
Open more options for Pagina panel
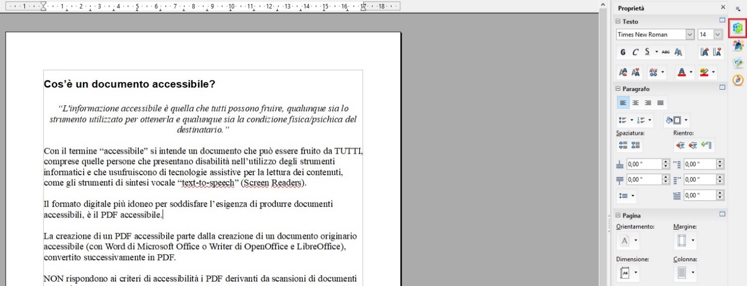coord(723,214)
